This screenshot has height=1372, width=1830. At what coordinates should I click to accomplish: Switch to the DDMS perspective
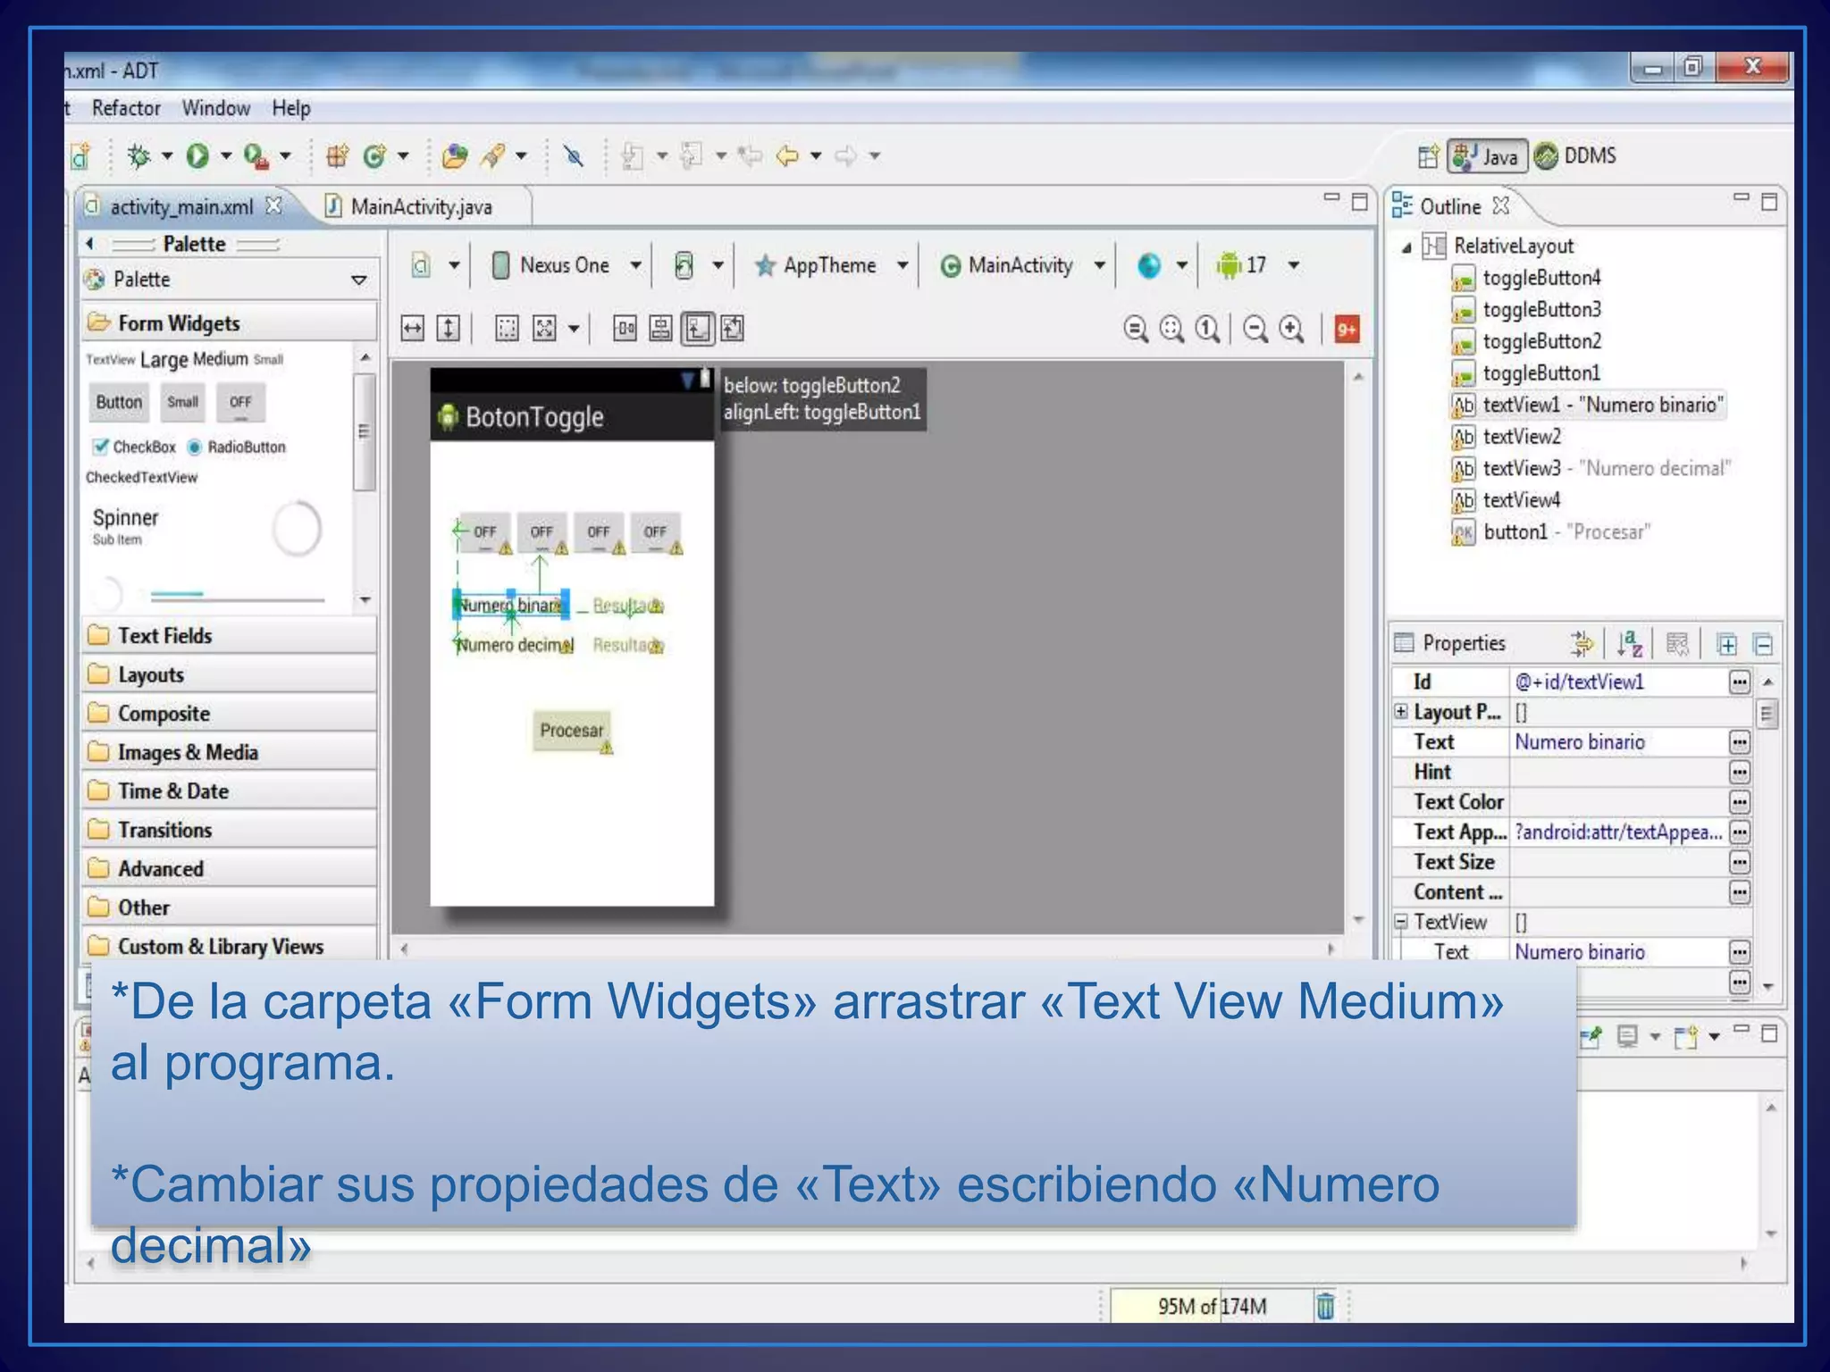[x=1576, y=156]
